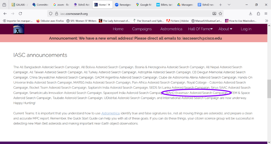Click the shield tracking protection icon
271x144 pixels.
click(x=51, y=14)
